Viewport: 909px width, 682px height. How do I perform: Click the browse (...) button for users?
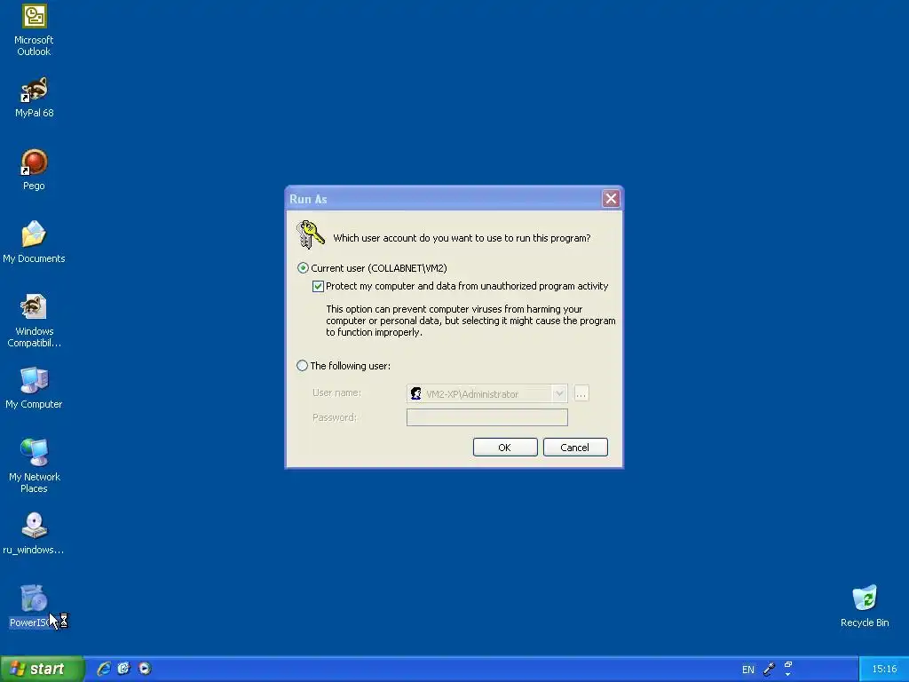[581, 393]
